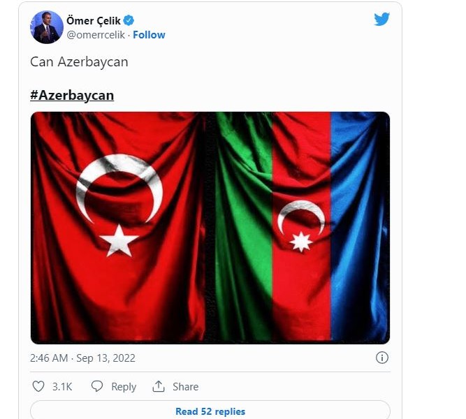Click the Ömer Çelik display name
The height and width of the screenshot is (419, 466).
point(94,20)
